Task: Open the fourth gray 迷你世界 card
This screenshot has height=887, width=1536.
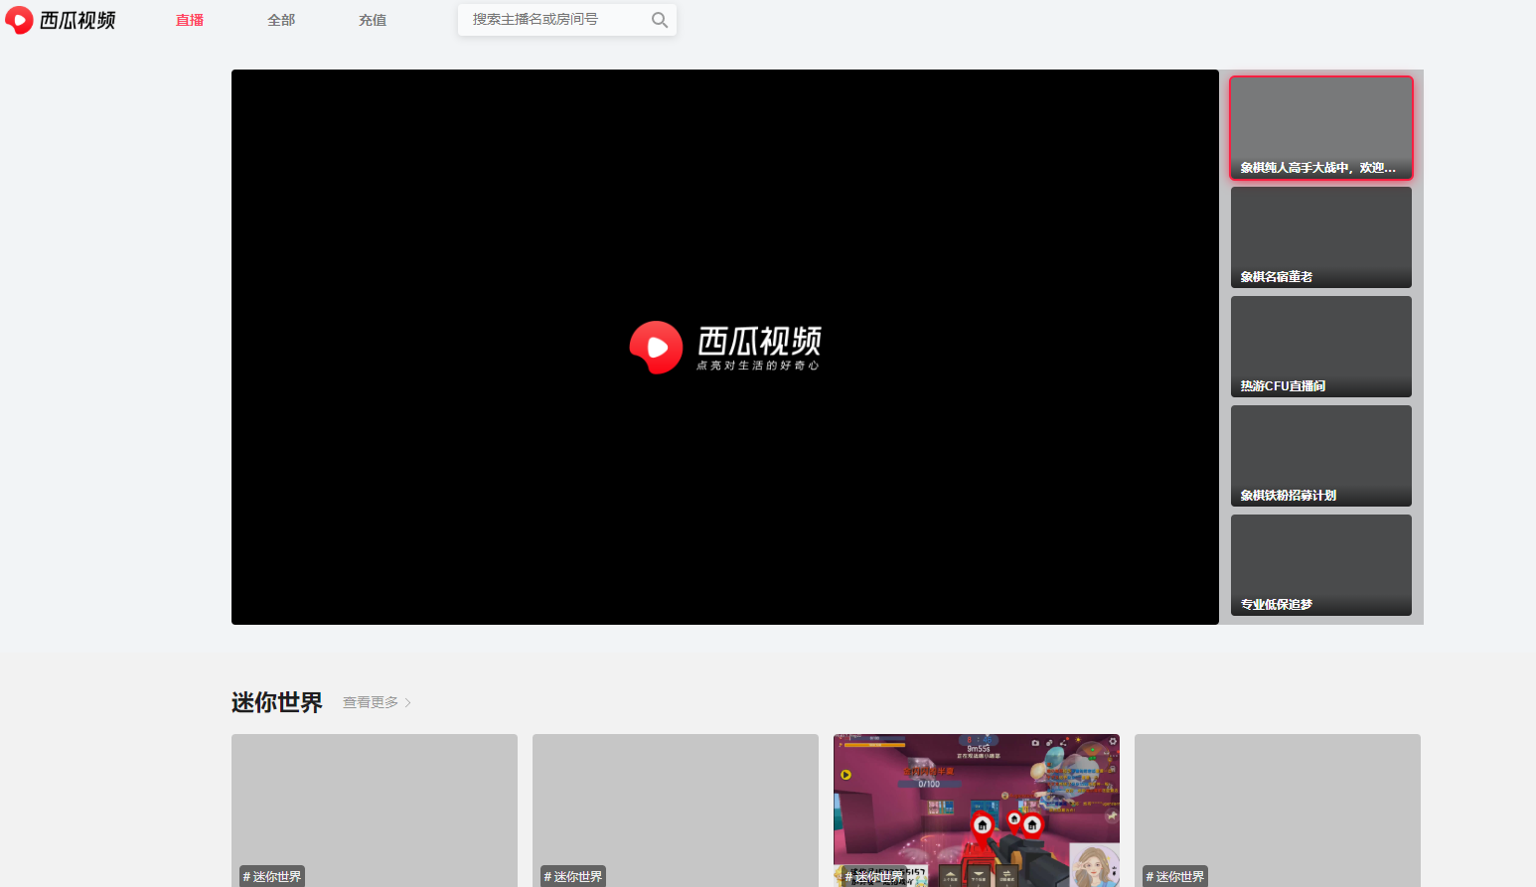Action: point(1278,811)
